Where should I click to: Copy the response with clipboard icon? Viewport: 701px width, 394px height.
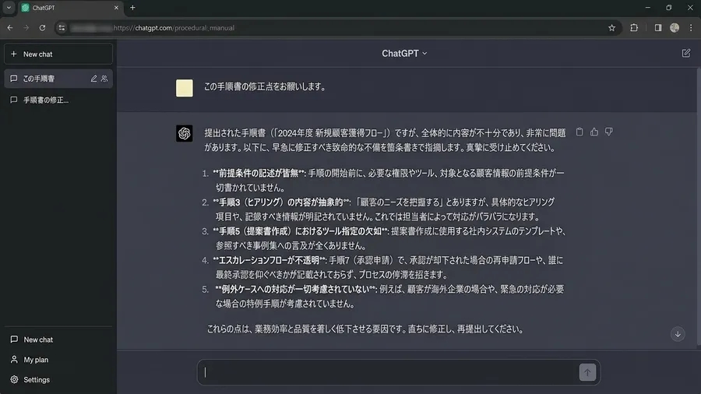point(579,132)
